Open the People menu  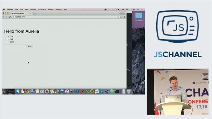(x=51, y=10)
